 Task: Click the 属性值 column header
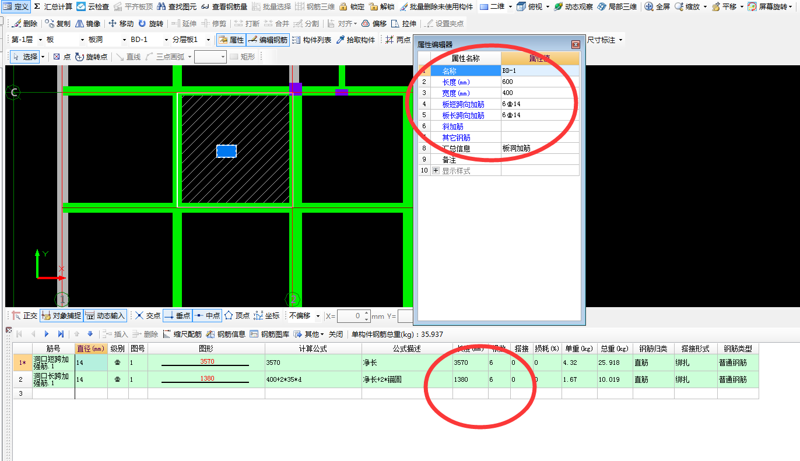(x=540, y=58)
